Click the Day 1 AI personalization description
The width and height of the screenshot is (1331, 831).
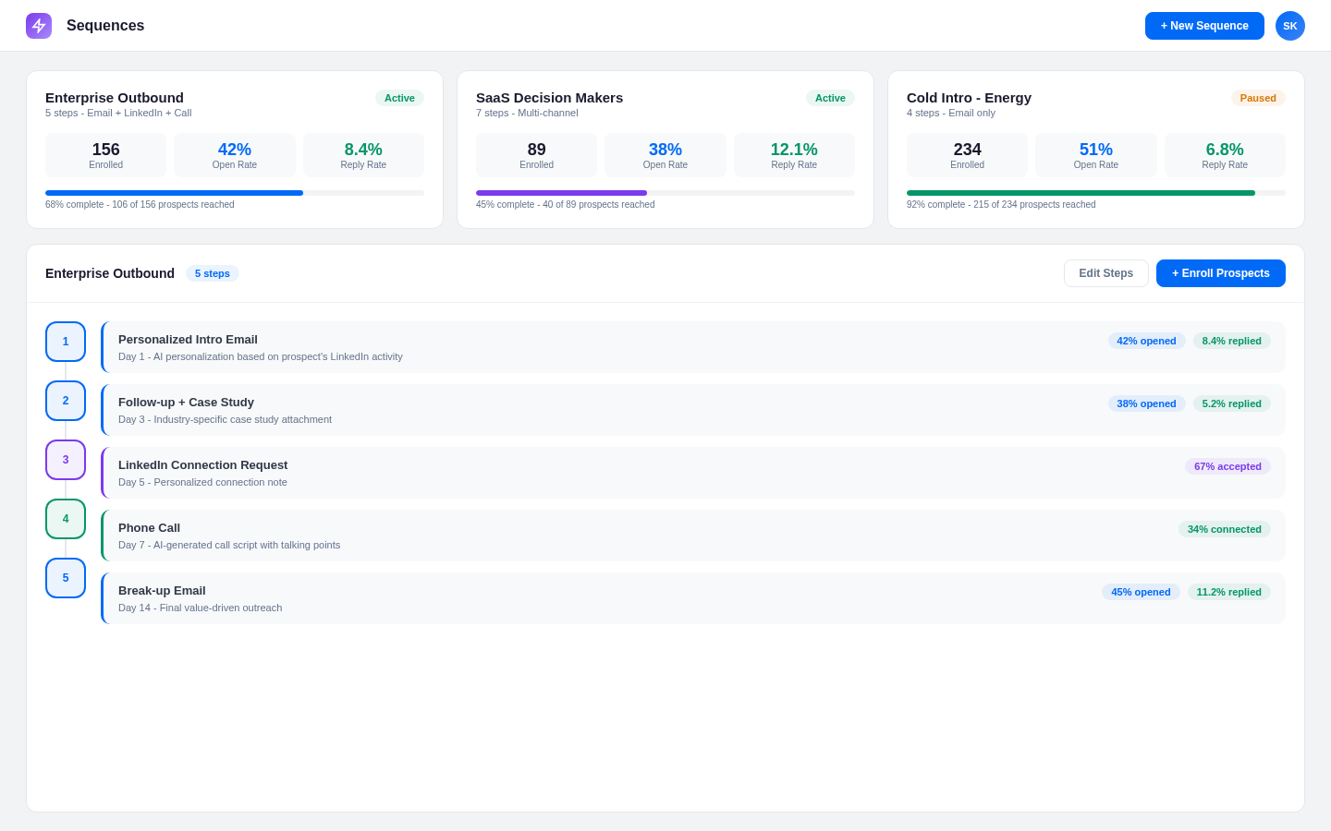coord(261,356)
